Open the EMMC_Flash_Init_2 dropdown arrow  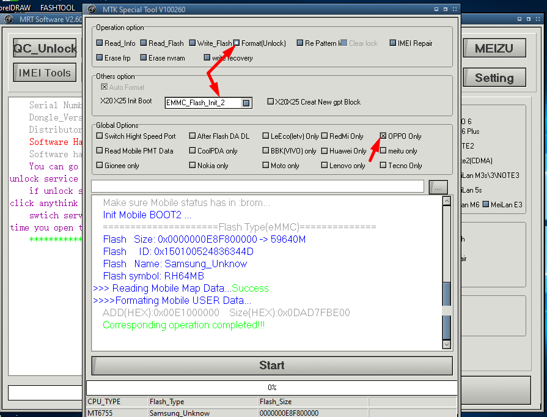pyautogui.click(x=246, y=103)
